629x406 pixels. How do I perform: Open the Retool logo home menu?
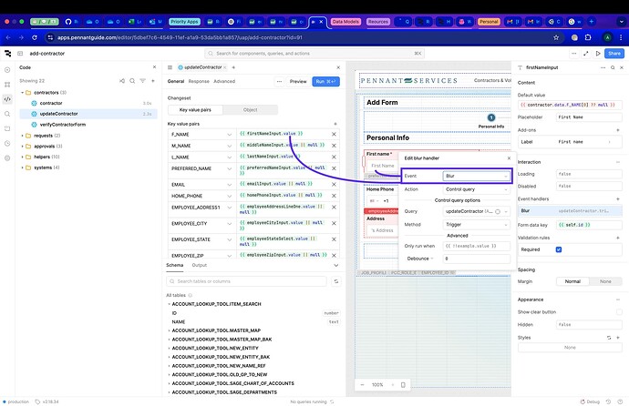pos(7,53)
